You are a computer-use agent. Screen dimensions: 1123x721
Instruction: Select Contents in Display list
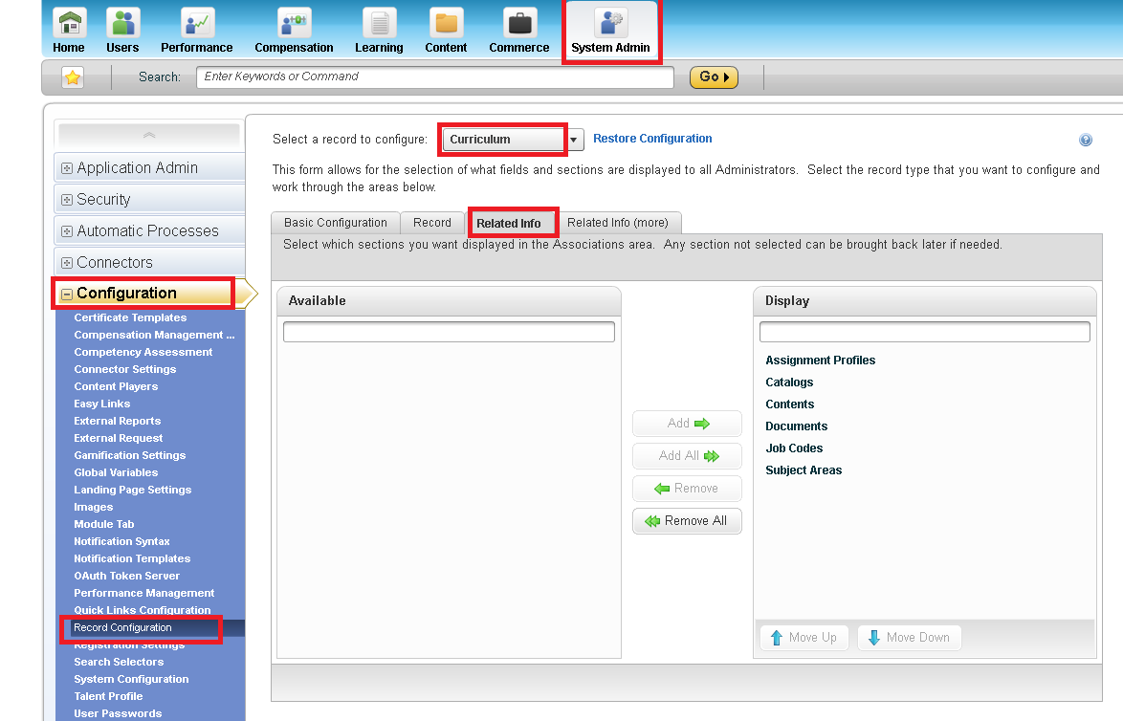[790, 404]
